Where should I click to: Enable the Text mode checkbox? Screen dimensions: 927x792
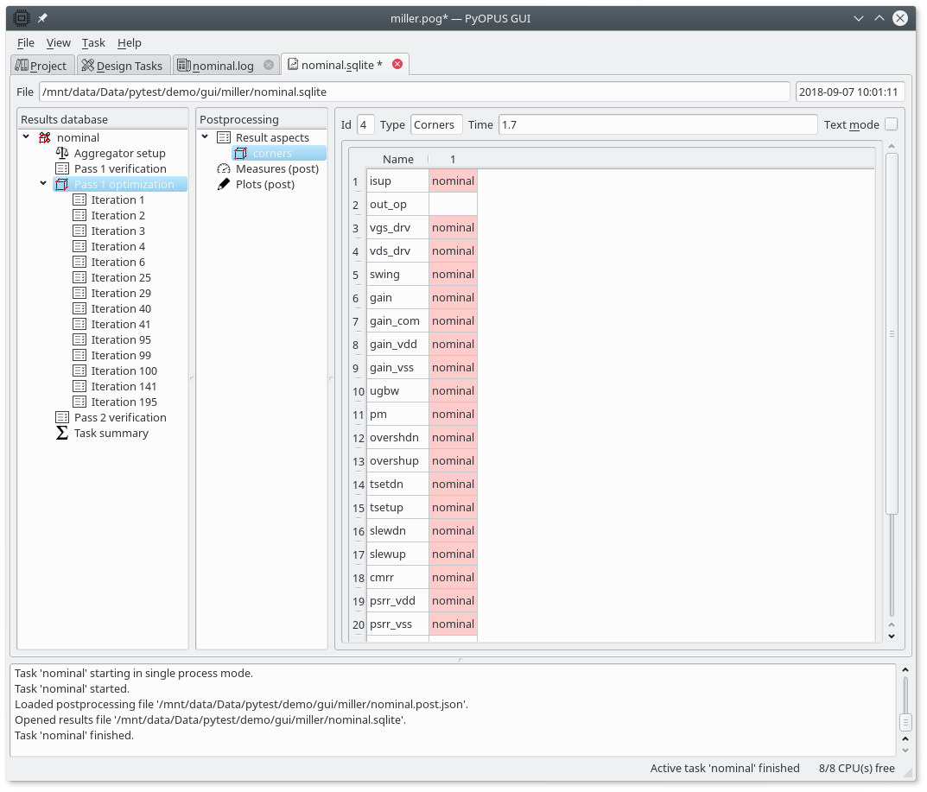point(891,124)
